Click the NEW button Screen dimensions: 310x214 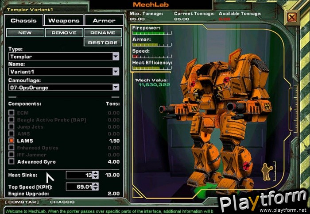point(25,33)
